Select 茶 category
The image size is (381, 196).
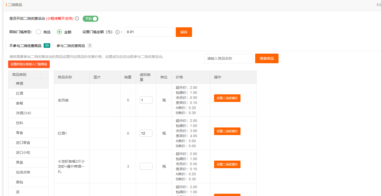point(28,192)
